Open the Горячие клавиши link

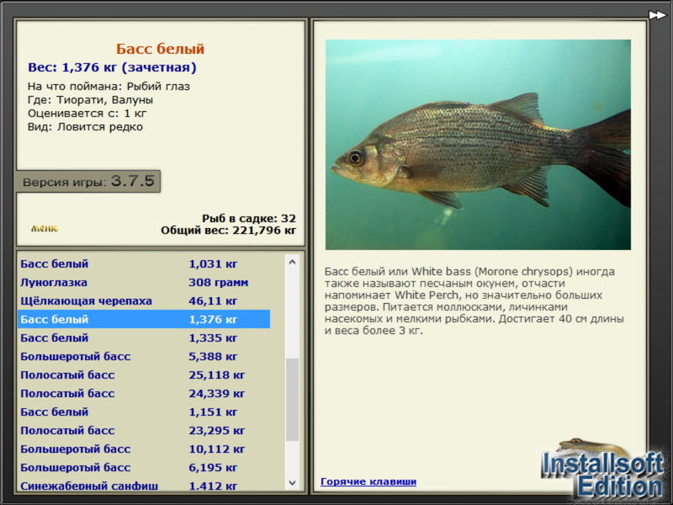tap(368, 481)
